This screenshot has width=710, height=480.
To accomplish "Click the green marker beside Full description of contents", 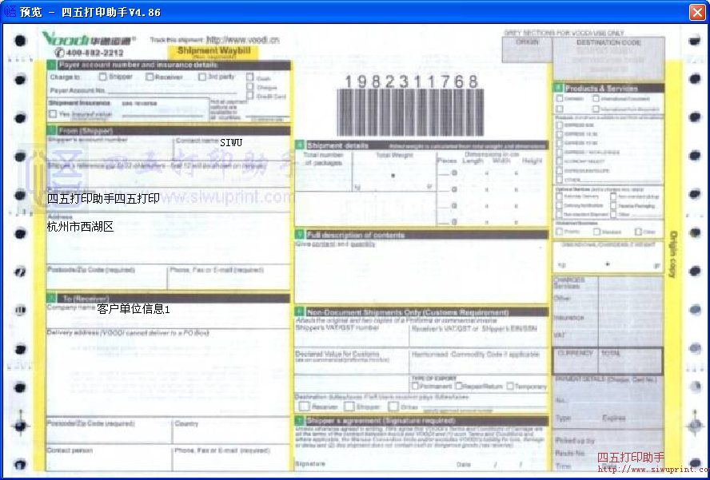I will click(x=300, y=235).
